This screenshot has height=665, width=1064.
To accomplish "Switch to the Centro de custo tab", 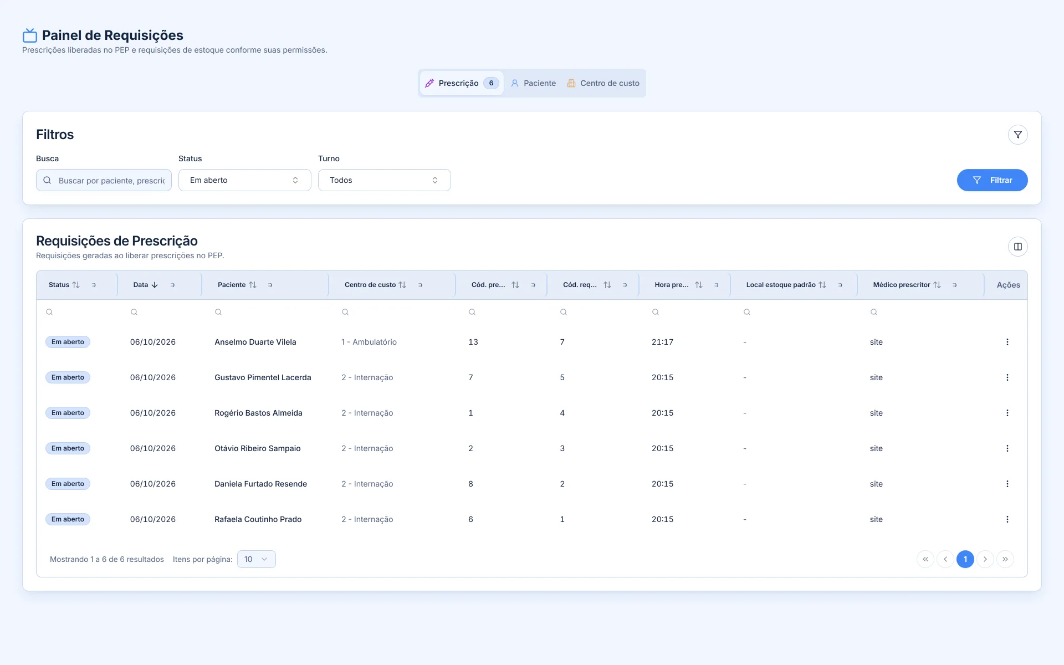I will click(603, 83).
